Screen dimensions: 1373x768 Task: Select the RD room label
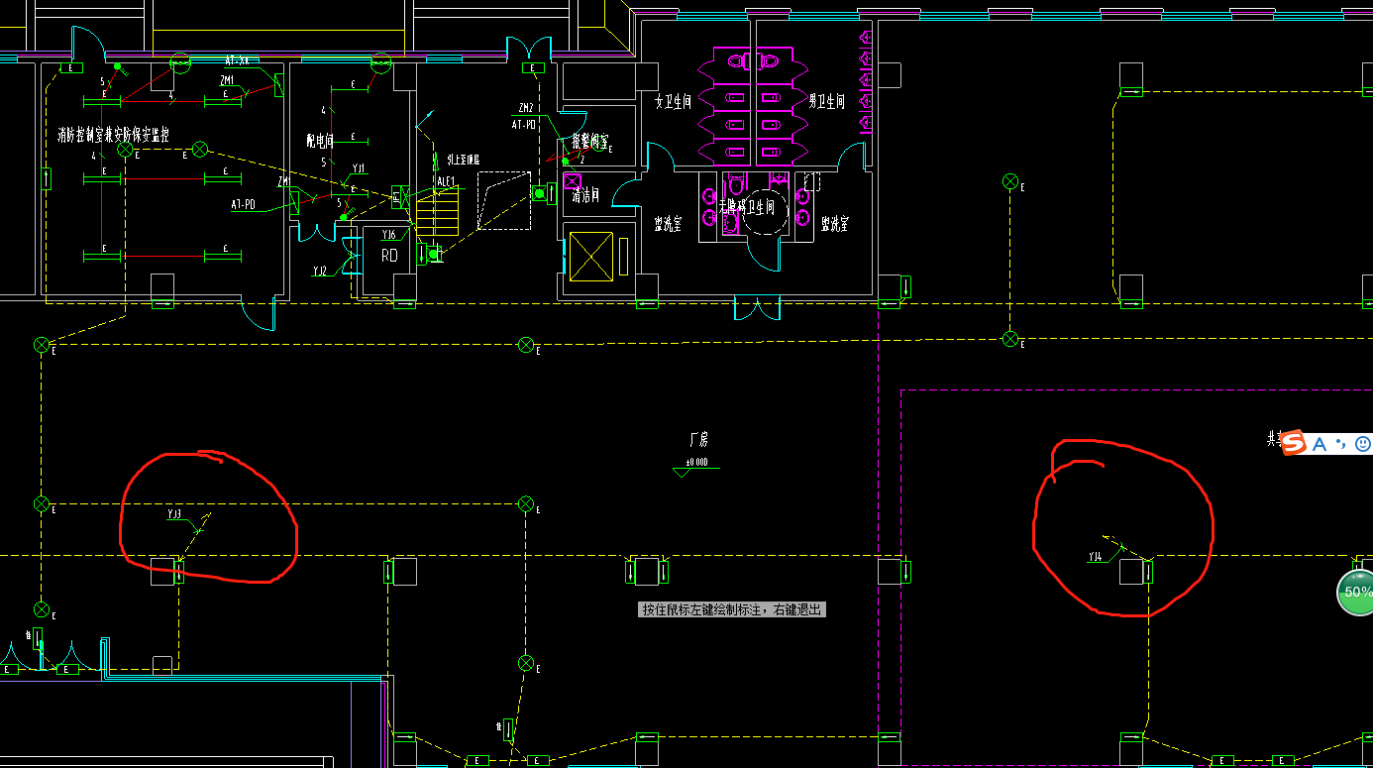point(389,255)
